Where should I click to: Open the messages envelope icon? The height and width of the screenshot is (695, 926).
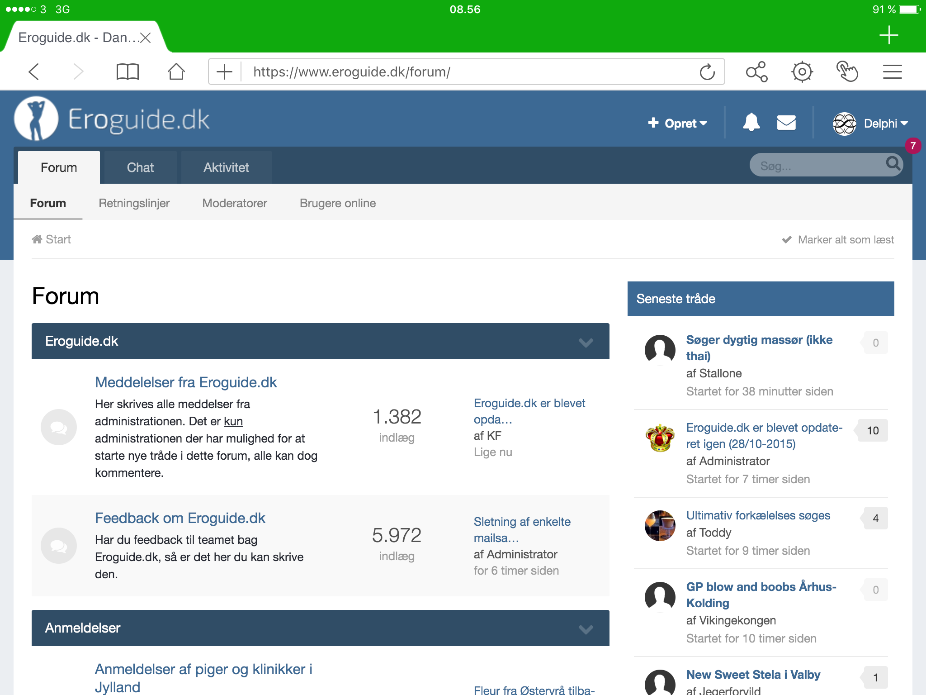(786, 123)
